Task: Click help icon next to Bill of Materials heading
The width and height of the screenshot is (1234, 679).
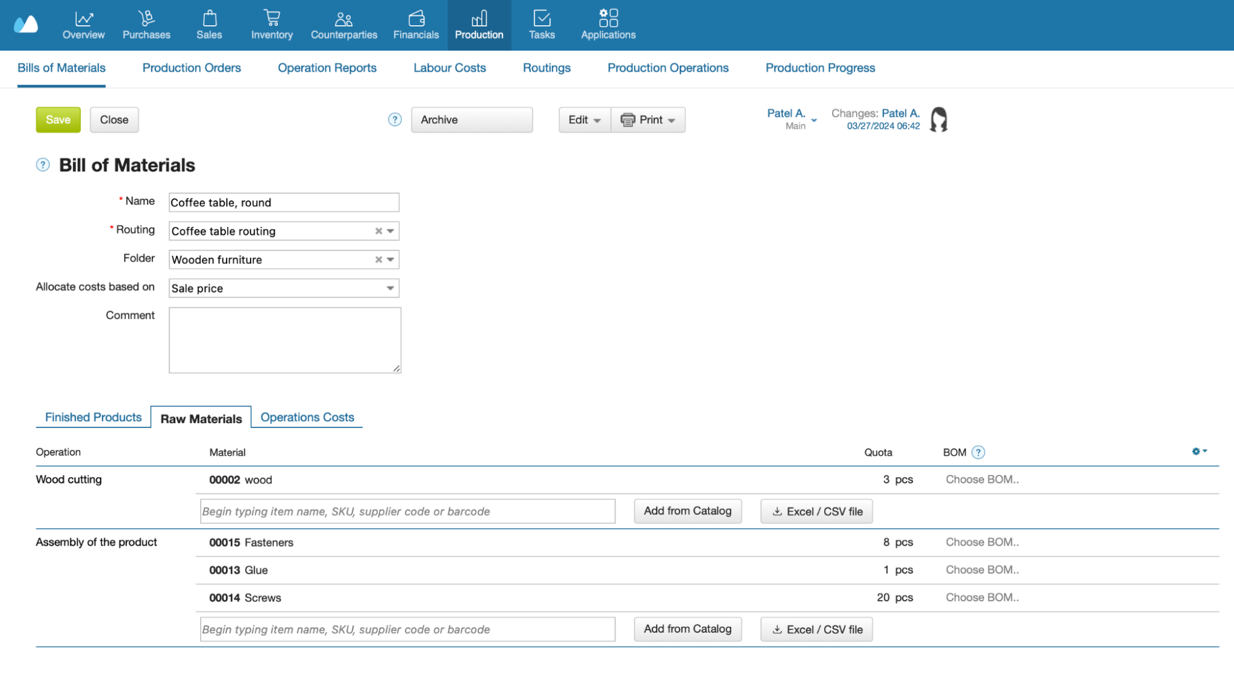Action: [43, 165]
